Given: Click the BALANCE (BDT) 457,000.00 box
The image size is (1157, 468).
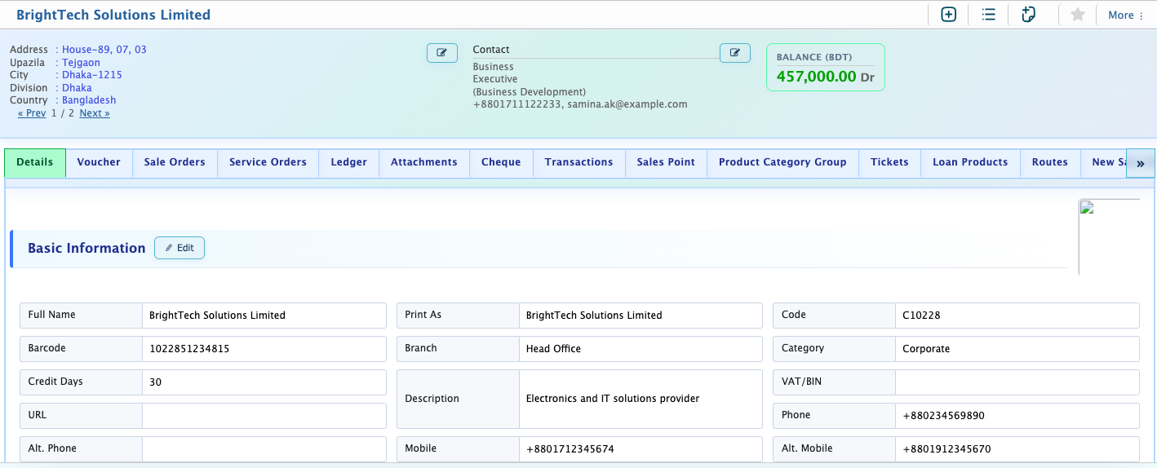Looking at the screenshot, I should [825, 67].
